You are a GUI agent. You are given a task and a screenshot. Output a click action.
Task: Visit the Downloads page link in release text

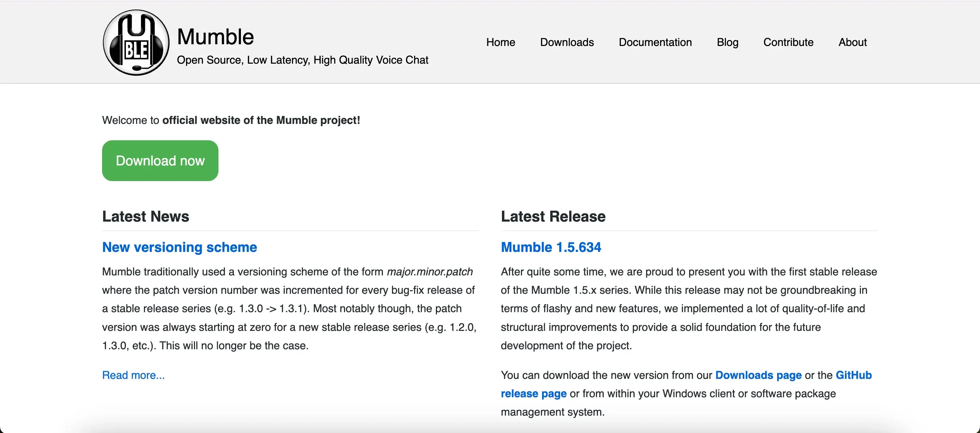[x=758, y=375]
